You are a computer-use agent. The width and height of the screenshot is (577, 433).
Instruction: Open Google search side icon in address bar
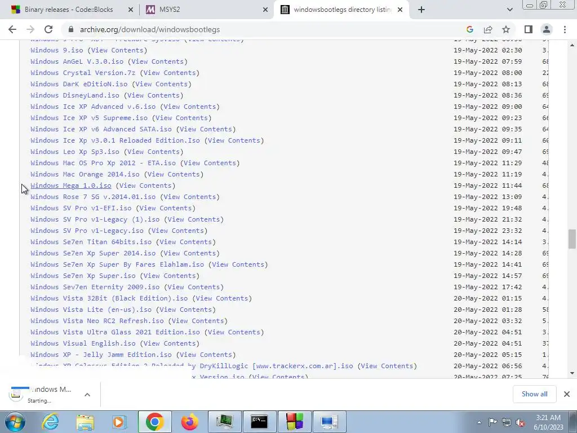pos(469,29)
